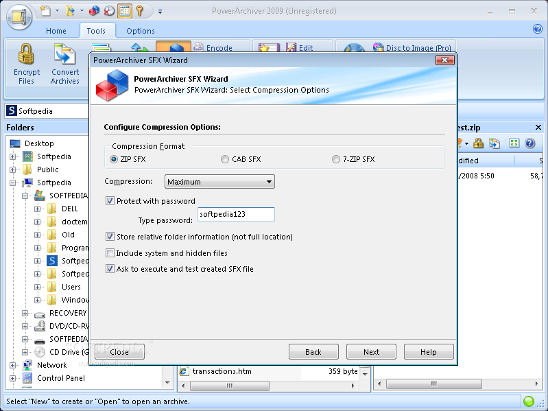Select the Network item in Folders tree
548x411 pixels.
[x=51, y=365]
